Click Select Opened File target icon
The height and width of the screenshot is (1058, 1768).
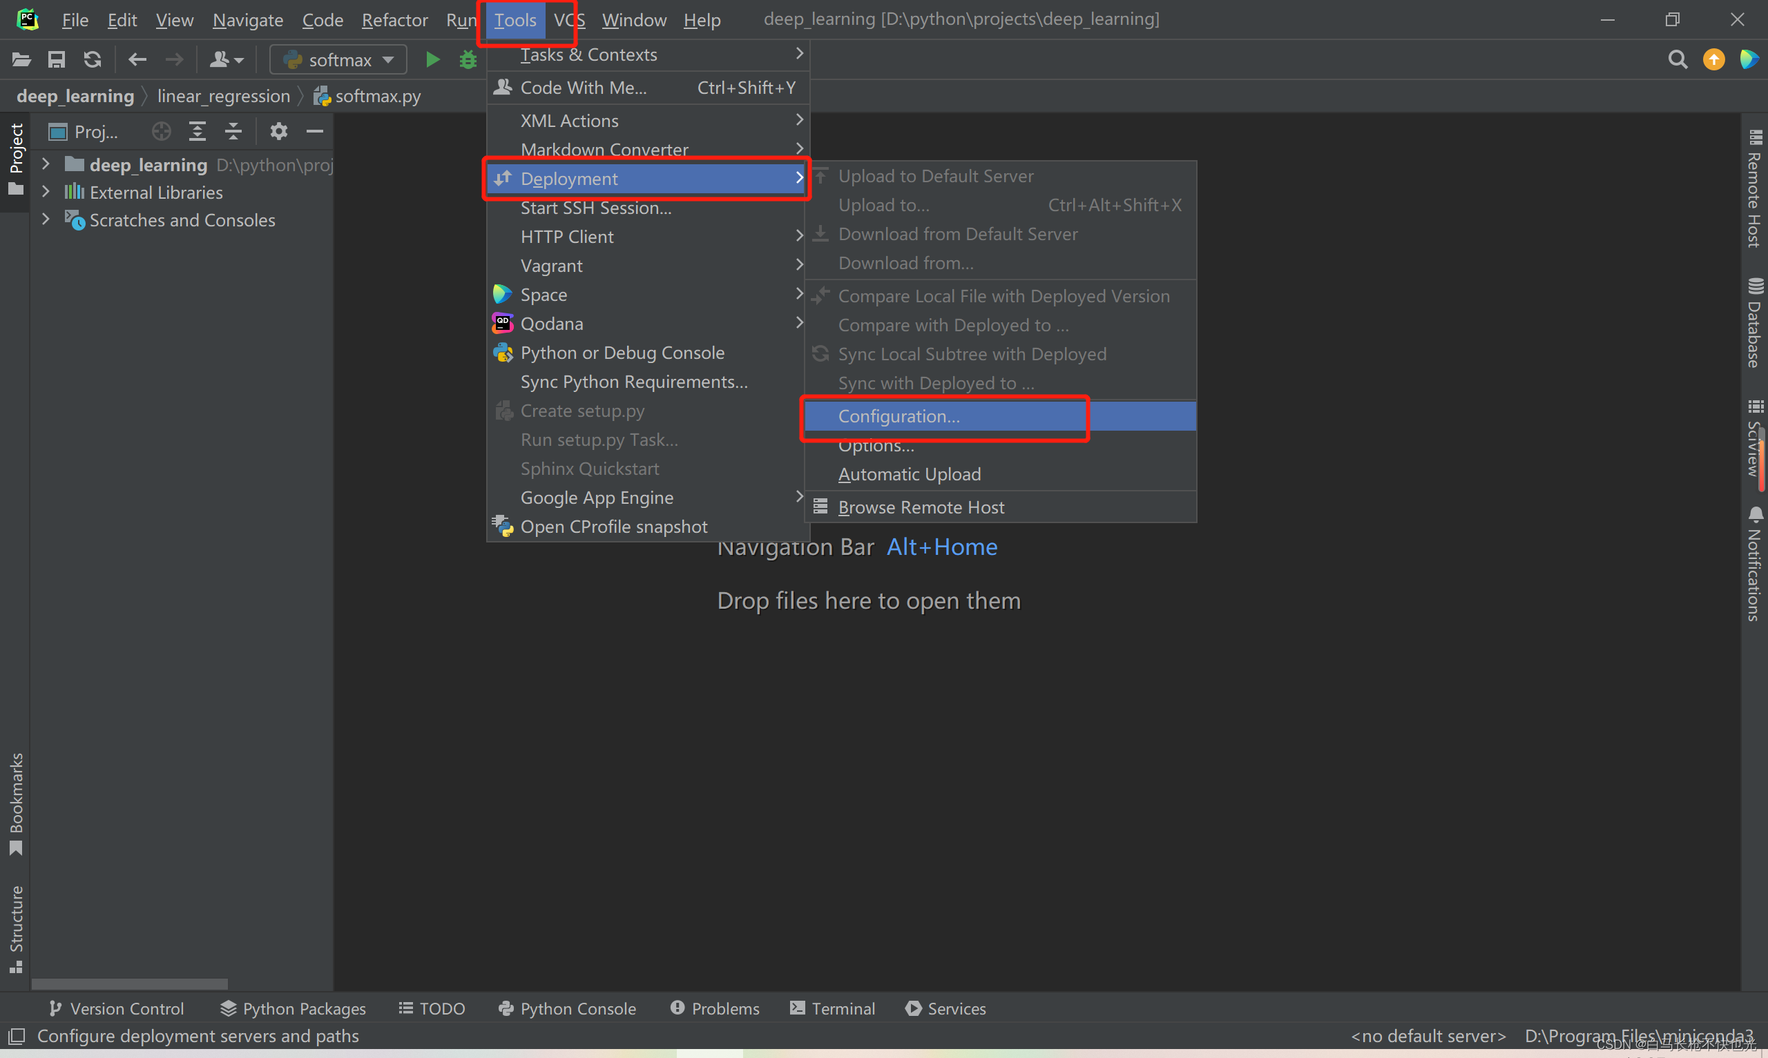point(162,131)
